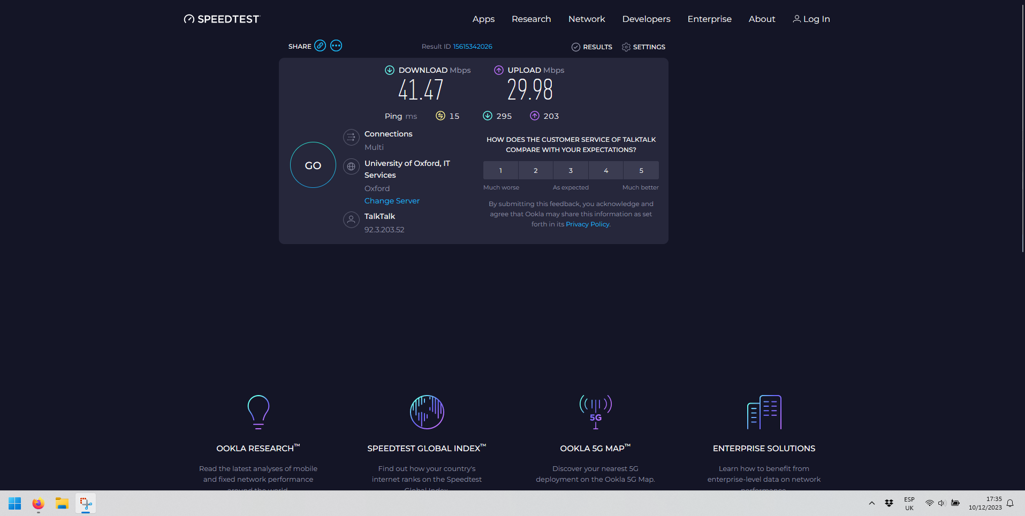Open Firefox from the taskbar

coord(38,504)
